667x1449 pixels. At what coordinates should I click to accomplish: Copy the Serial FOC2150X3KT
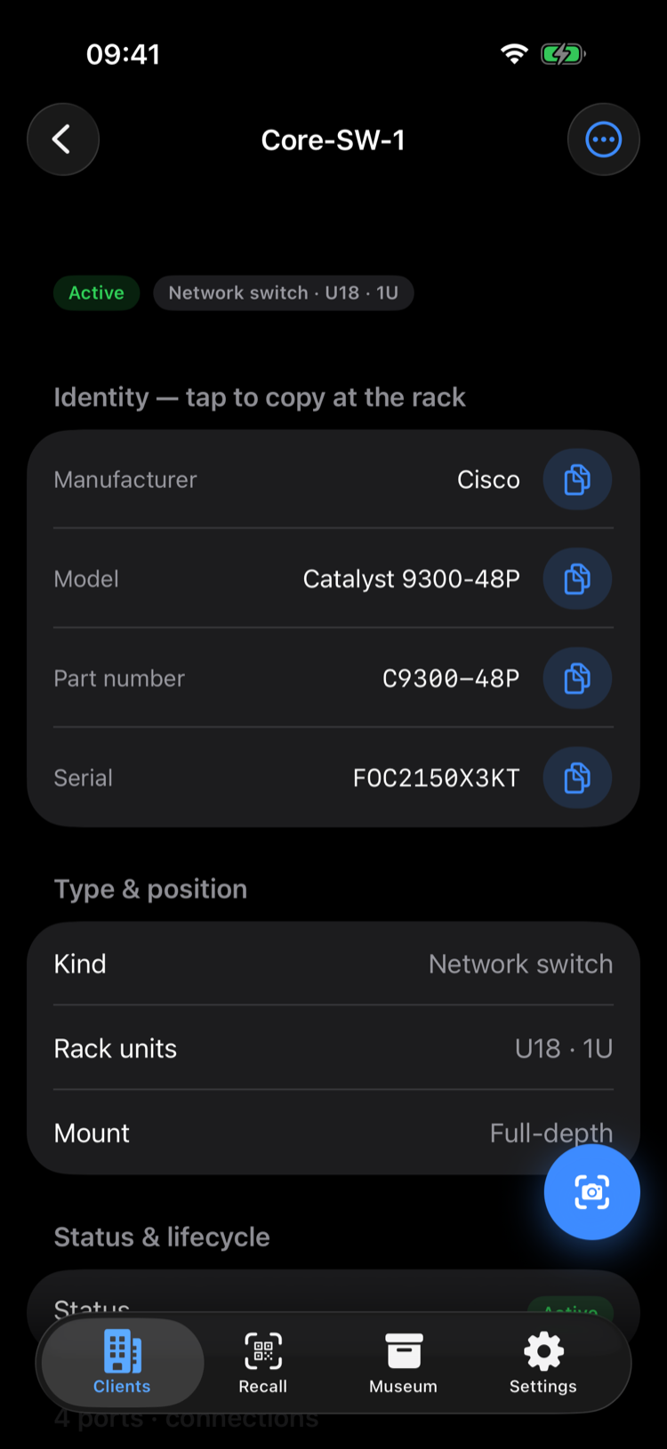tap(577, 778)
